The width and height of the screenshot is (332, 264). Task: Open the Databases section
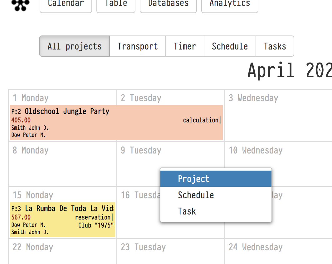(x=168, y=4)
